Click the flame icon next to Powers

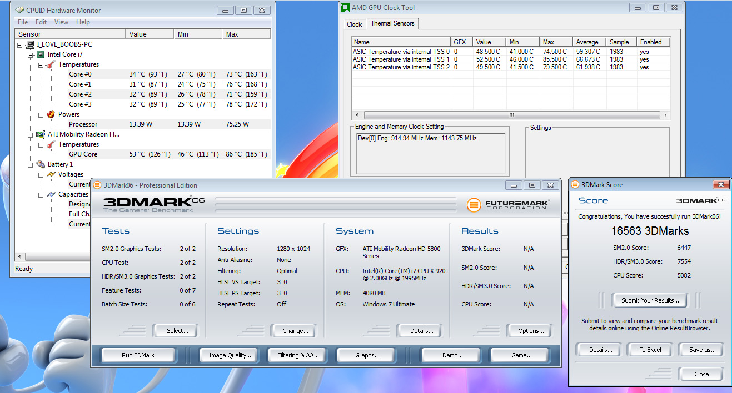click(51, 114)
